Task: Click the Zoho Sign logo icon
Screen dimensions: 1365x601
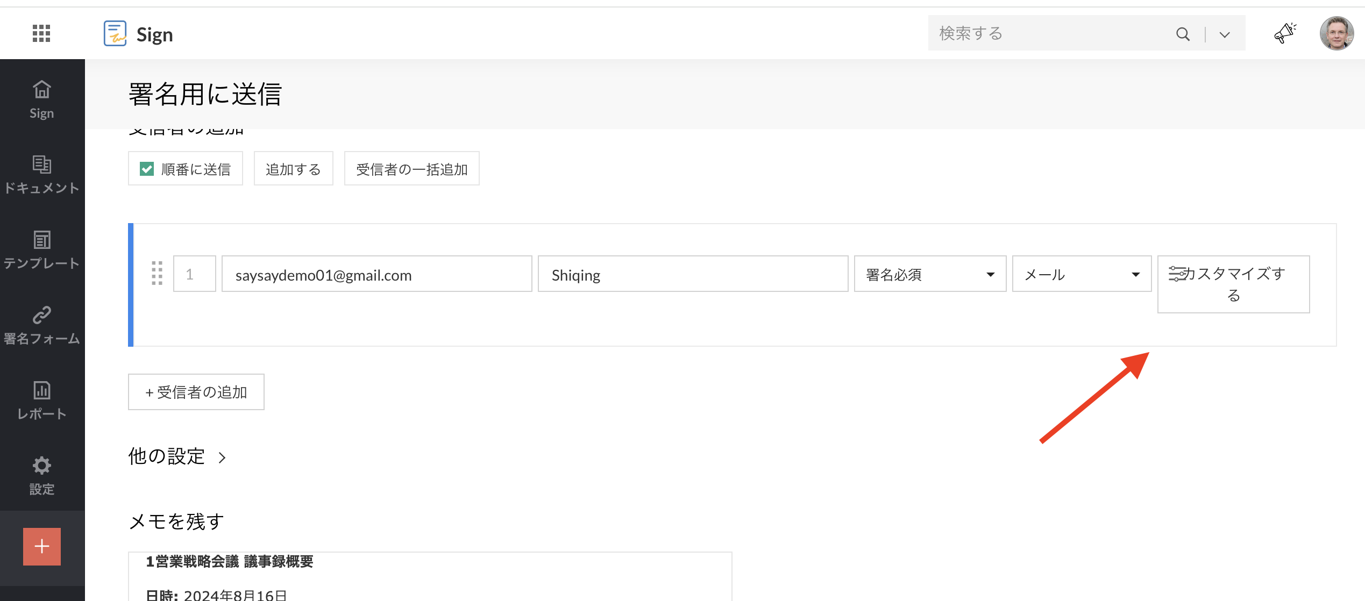Action: [x=115, y=34]
